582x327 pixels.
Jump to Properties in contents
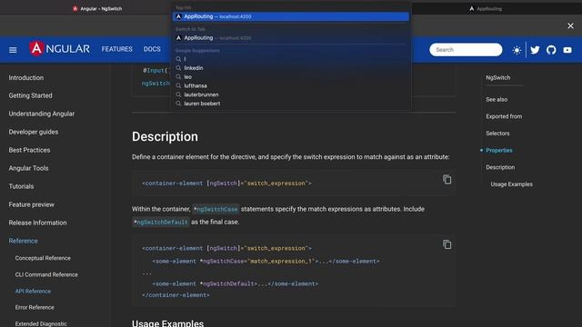[499, 150]
